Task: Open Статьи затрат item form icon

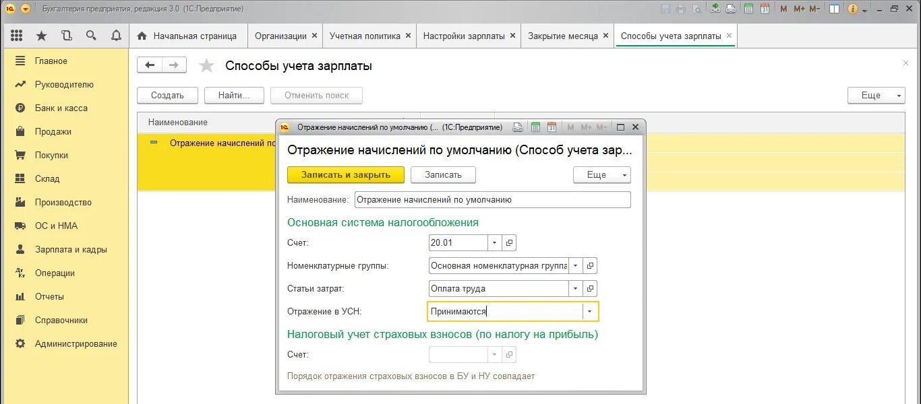Action: click(590, 288)
